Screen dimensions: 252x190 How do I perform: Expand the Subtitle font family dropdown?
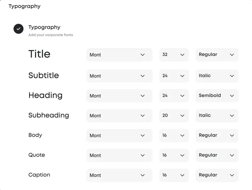tap(119, 76)
